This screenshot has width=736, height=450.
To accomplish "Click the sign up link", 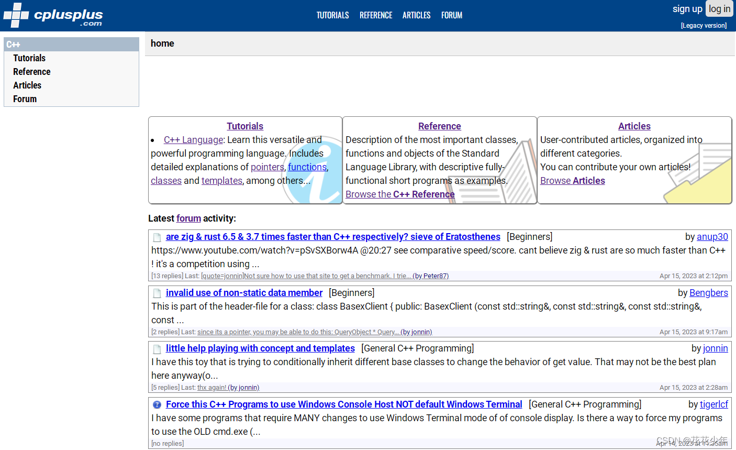I will click(687, 9).
